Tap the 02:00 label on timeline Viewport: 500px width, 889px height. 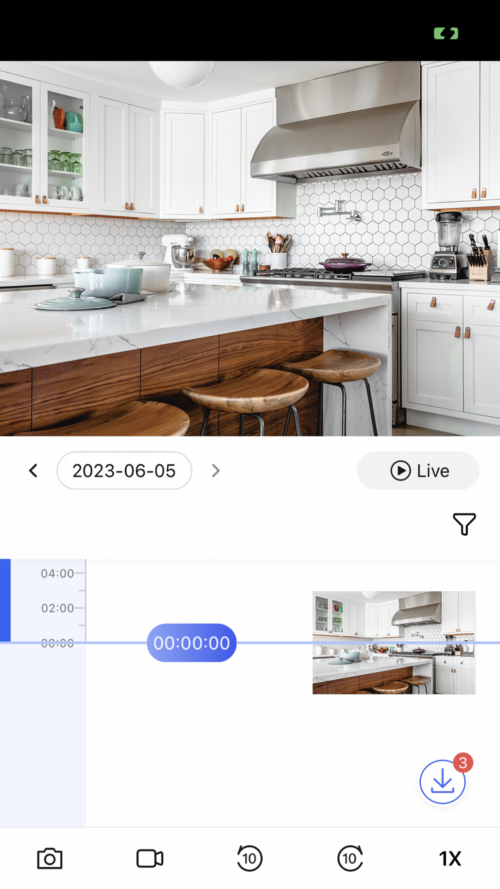tap(57, 608)
